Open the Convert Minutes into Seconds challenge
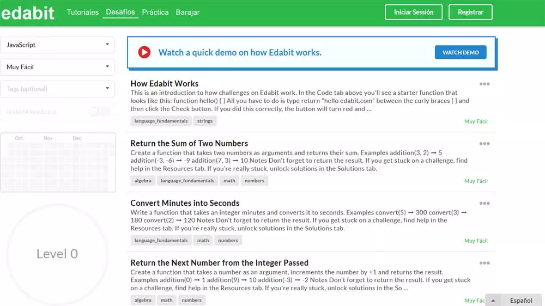Screen dimensions: 545x306 [x=185, y=203]
